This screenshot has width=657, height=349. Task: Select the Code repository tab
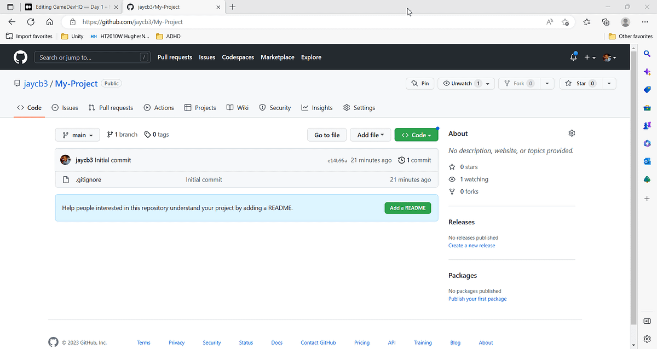point(29,108)
